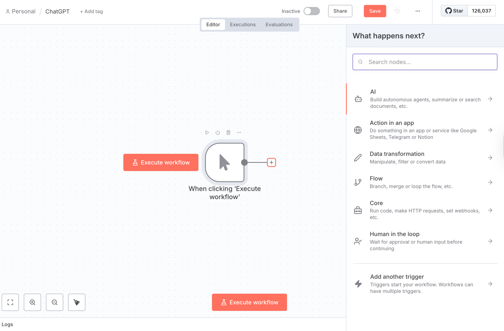Click the plus connector to add a node
504x331 pixels.
(x=271, y=162)
